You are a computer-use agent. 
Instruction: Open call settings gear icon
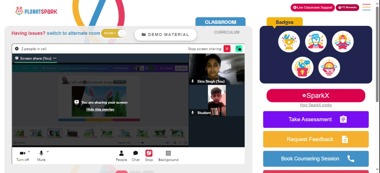coord(17,49)
